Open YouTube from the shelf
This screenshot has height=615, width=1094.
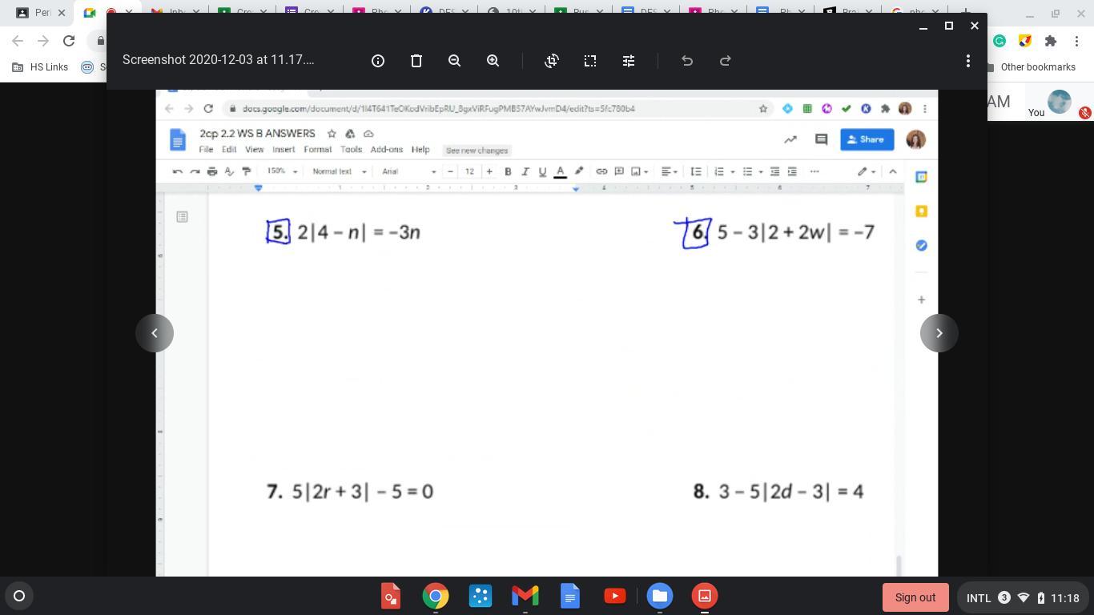click(615, 596)
